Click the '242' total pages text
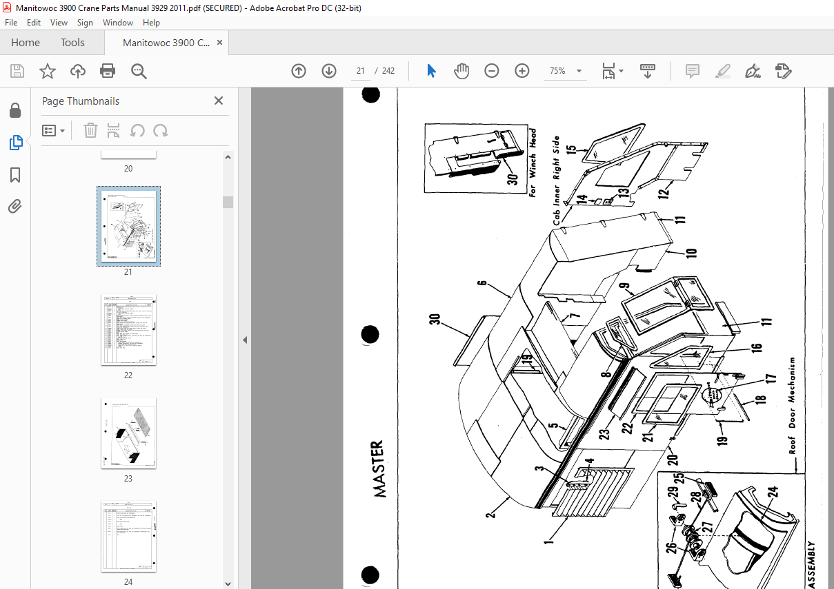Image resolution: width=834 pixels, height=589 pixels. point(388,71)
